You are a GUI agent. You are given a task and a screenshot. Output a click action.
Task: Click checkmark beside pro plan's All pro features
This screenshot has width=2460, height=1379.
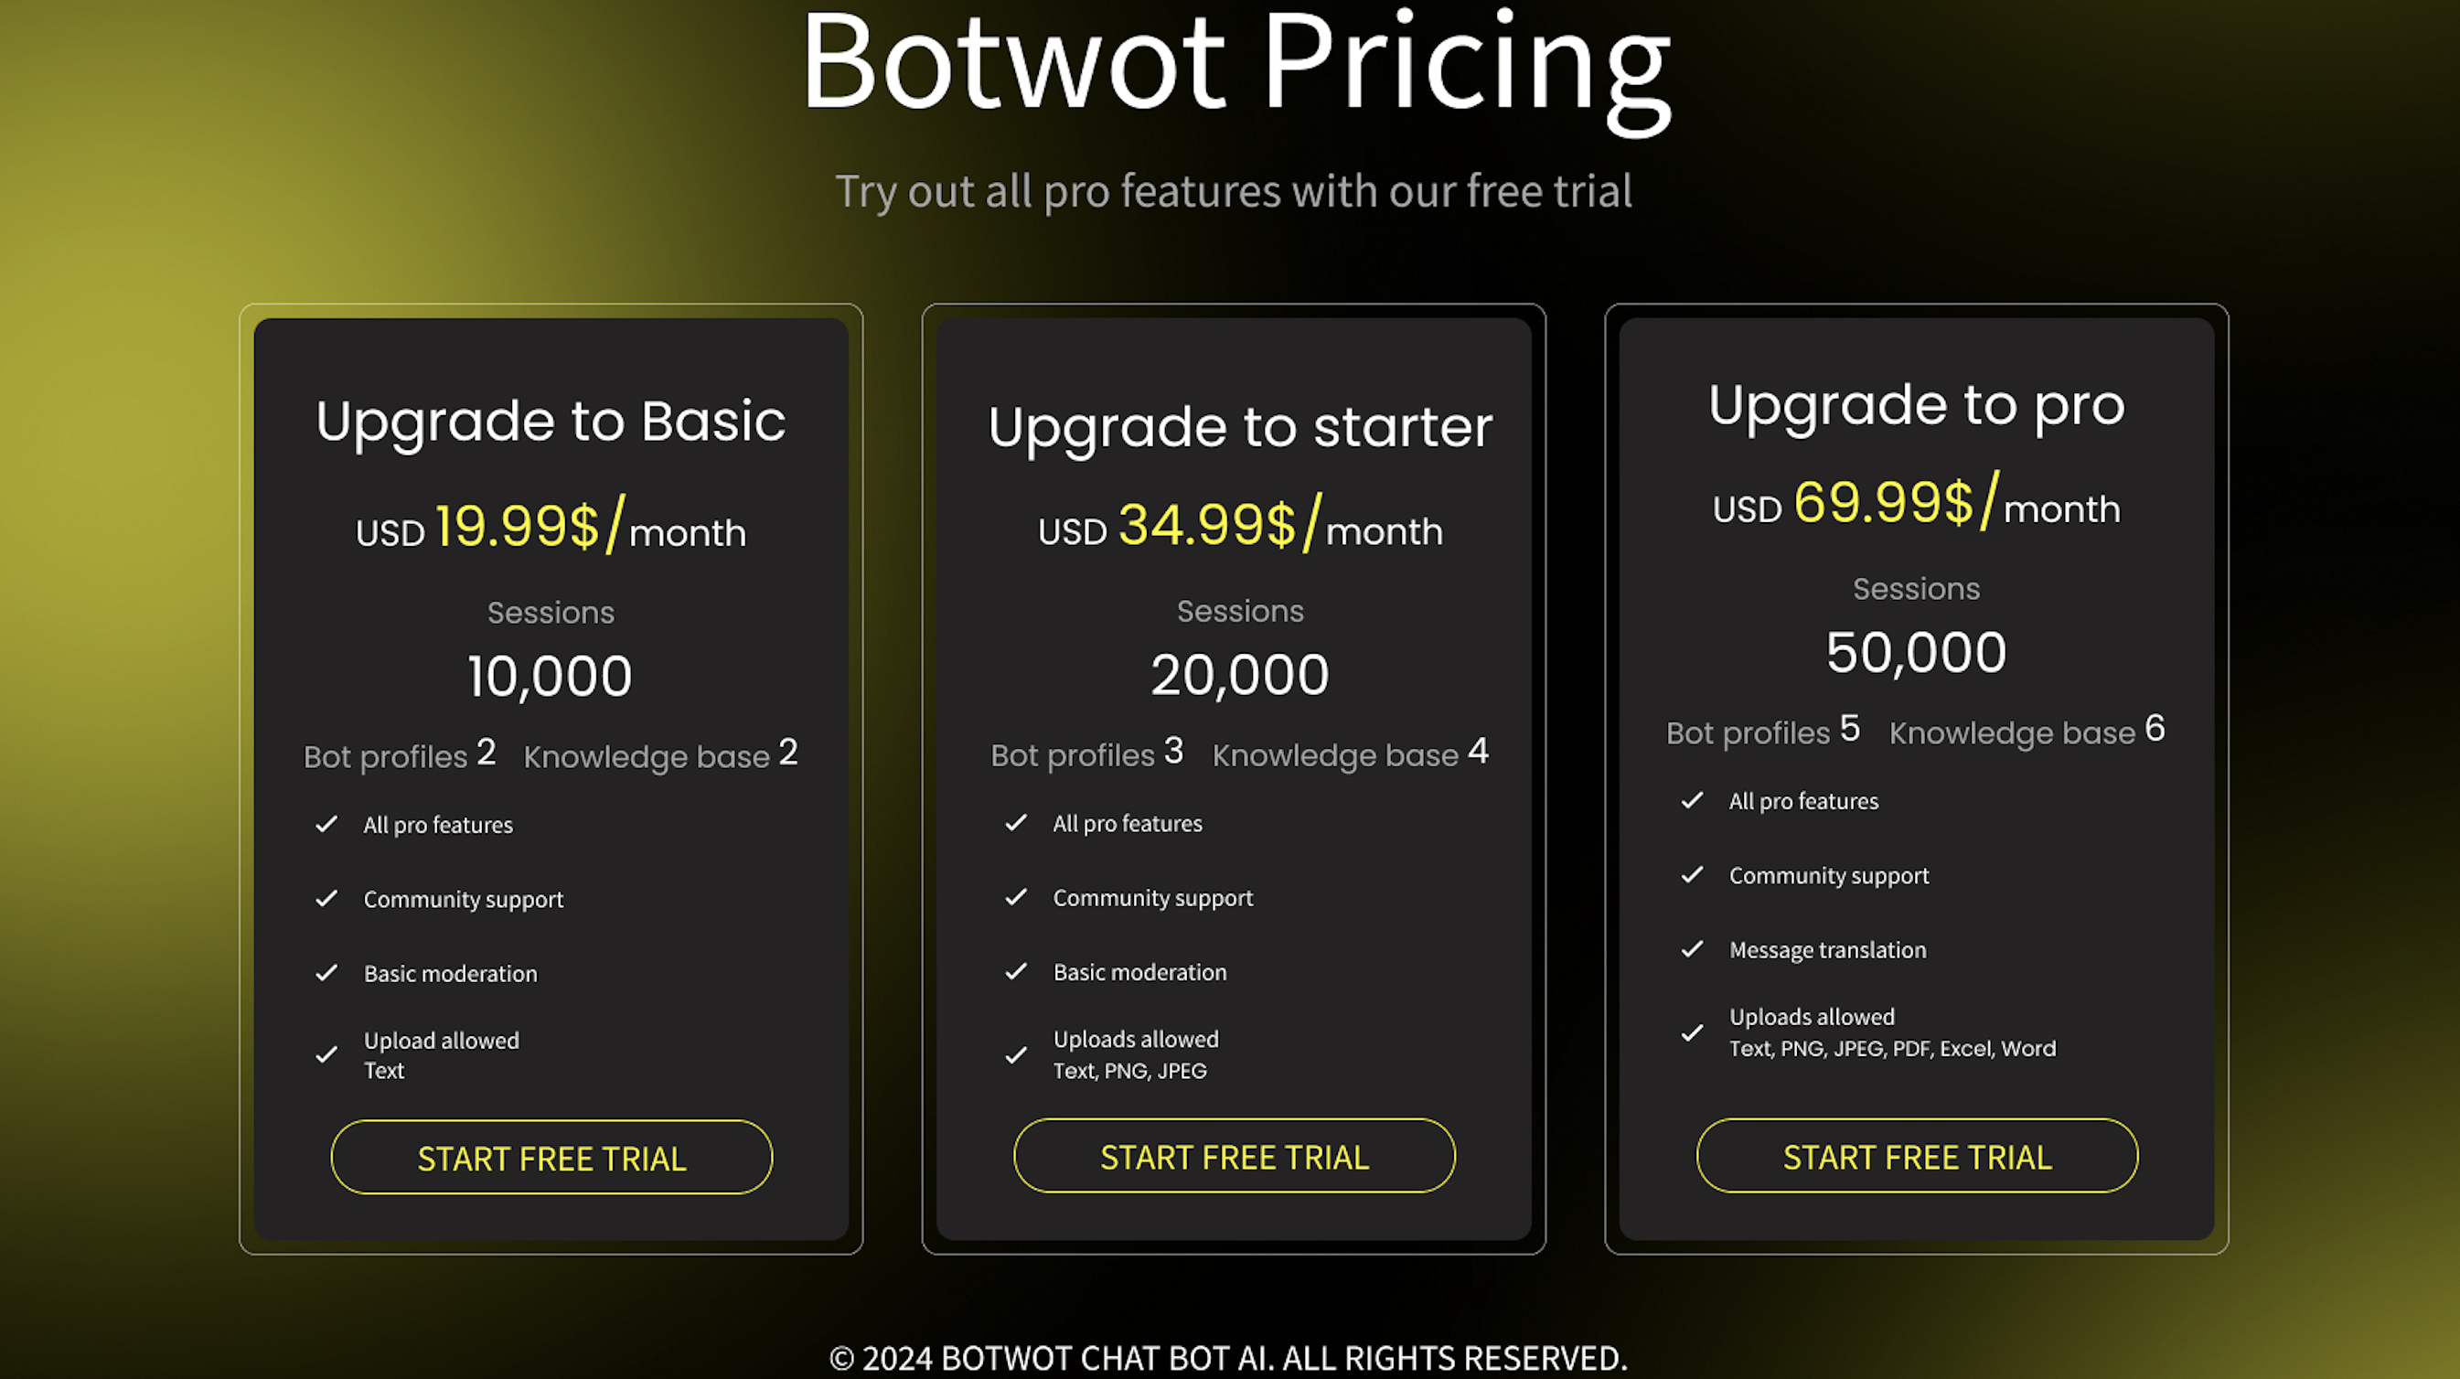(x=1692, y=800)
